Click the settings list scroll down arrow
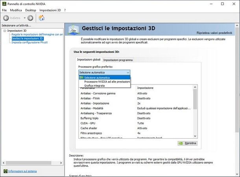The width and height of the screenshot is (240, 177). pyautogui.click(x=195, y=136)
